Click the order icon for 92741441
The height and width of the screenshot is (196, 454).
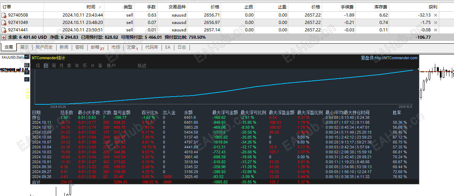pyautogui.click(x=4, y=30)
